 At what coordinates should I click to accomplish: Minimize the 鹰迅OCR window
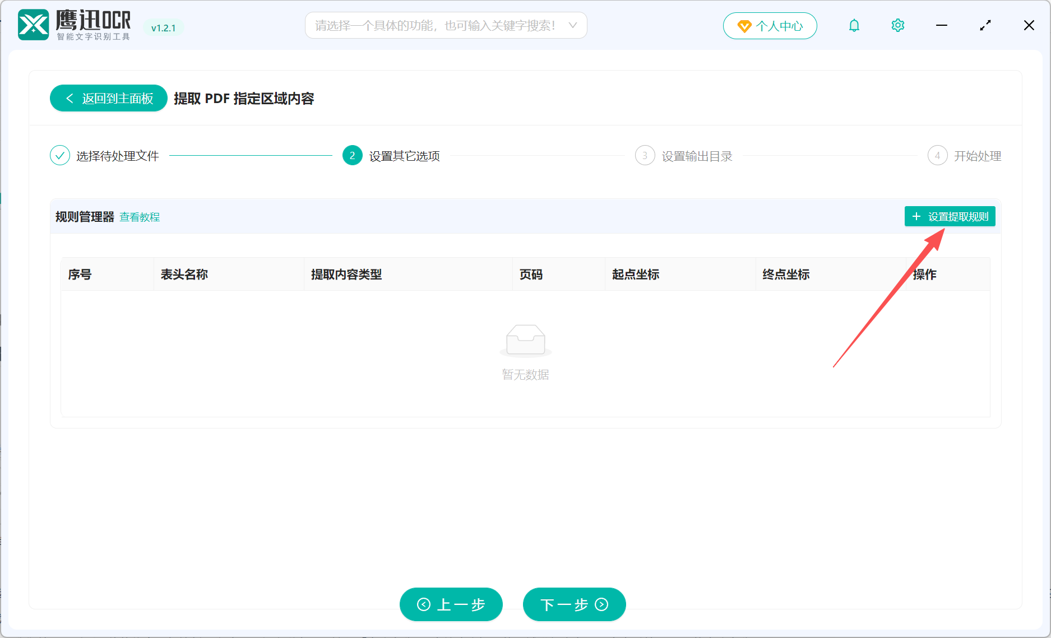[942, 25]
